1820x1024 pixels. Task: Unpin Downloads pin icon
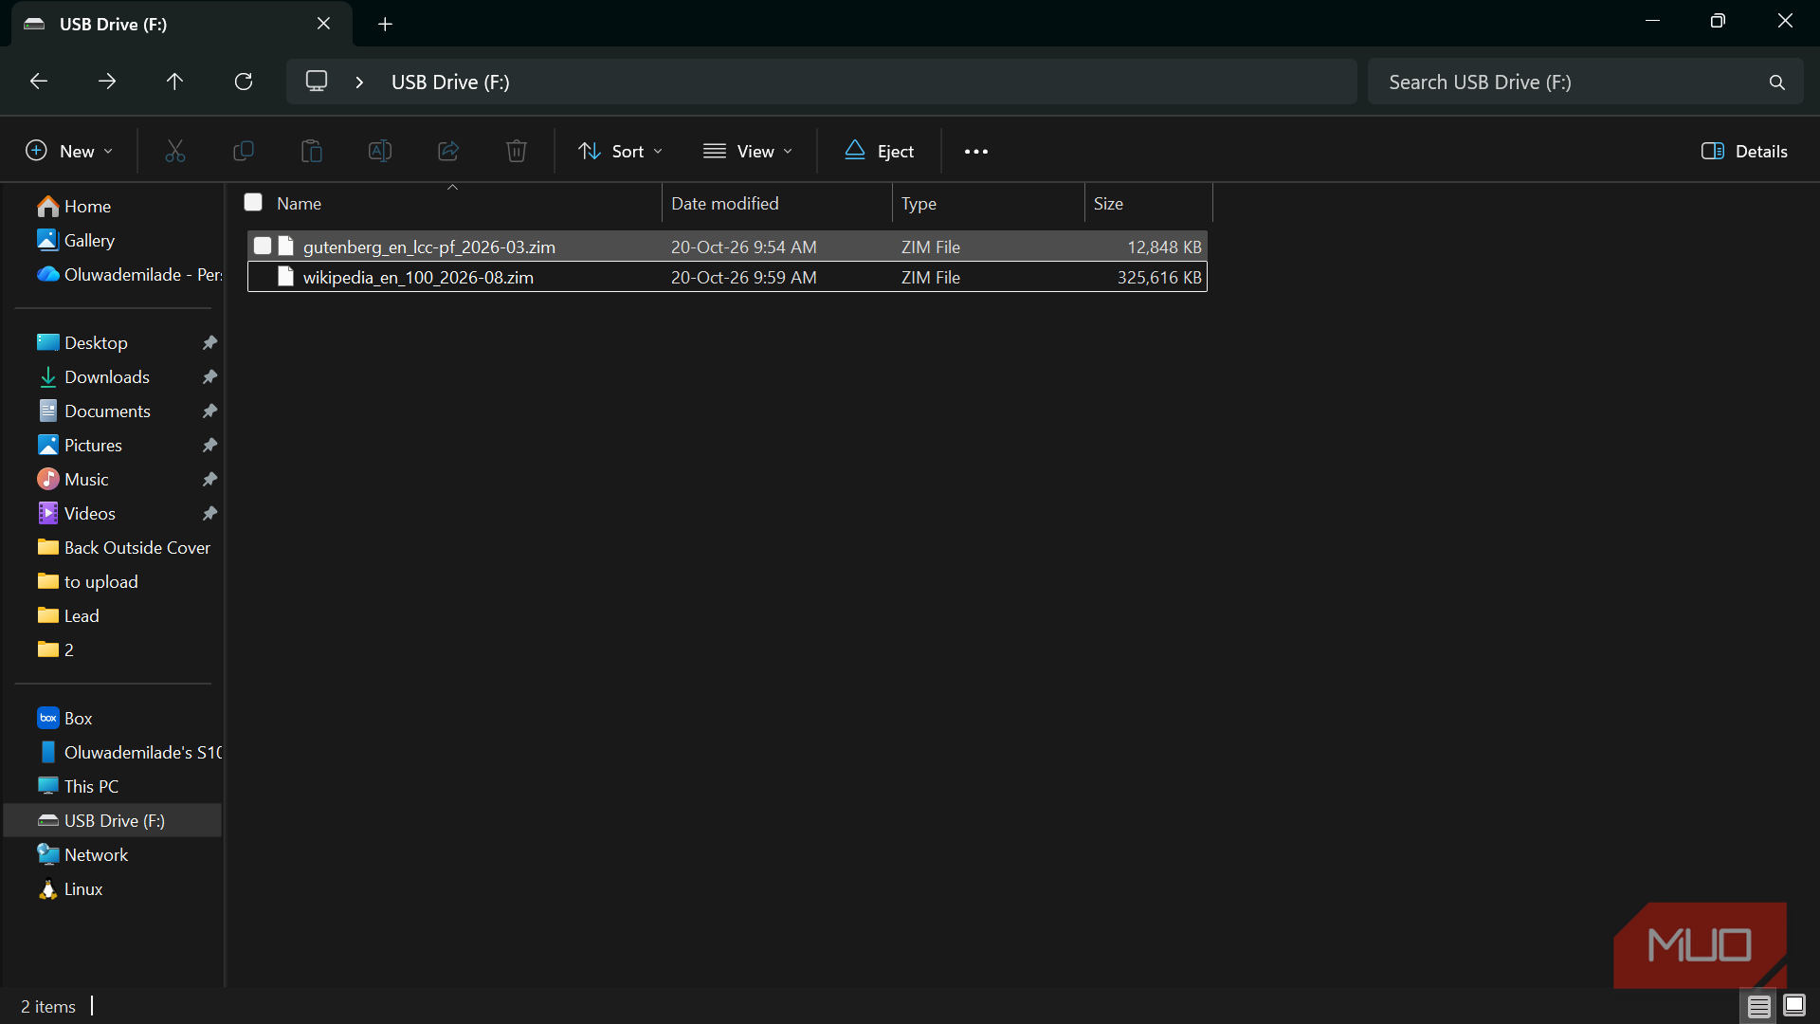coord(210,376)
